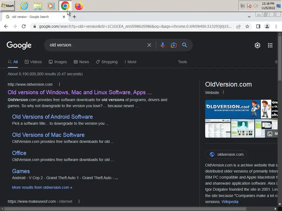Click the network icon in the system tray

click(x=242, y=6)
